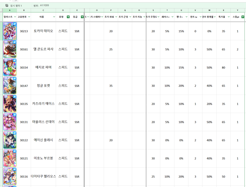Click the 일러스트 header cell

[x=10, y=17]
